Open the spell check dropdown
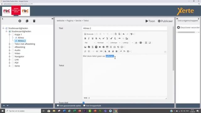The height and width of the screenshot is (113, 201). click(x=132, y=34)
